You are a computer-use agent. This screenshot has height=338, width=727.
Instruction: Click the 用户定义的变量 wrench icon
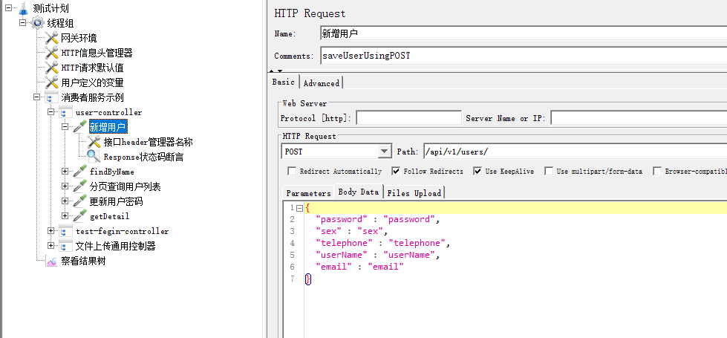point(51,82)
